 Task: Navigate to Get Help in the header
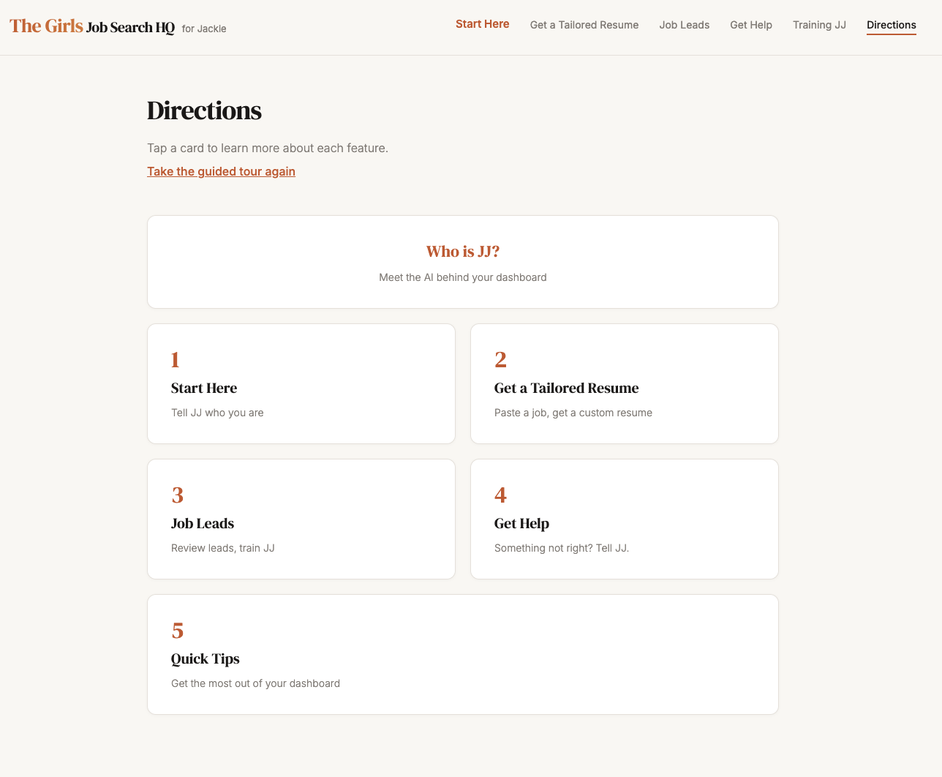(750, 25)
